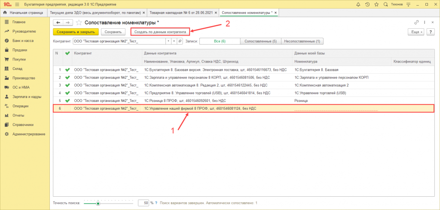The width and height of the screenshot is (440, 210).
Task: Close the Текущие дела ЭДО tab
Action: tap(144, 13)
